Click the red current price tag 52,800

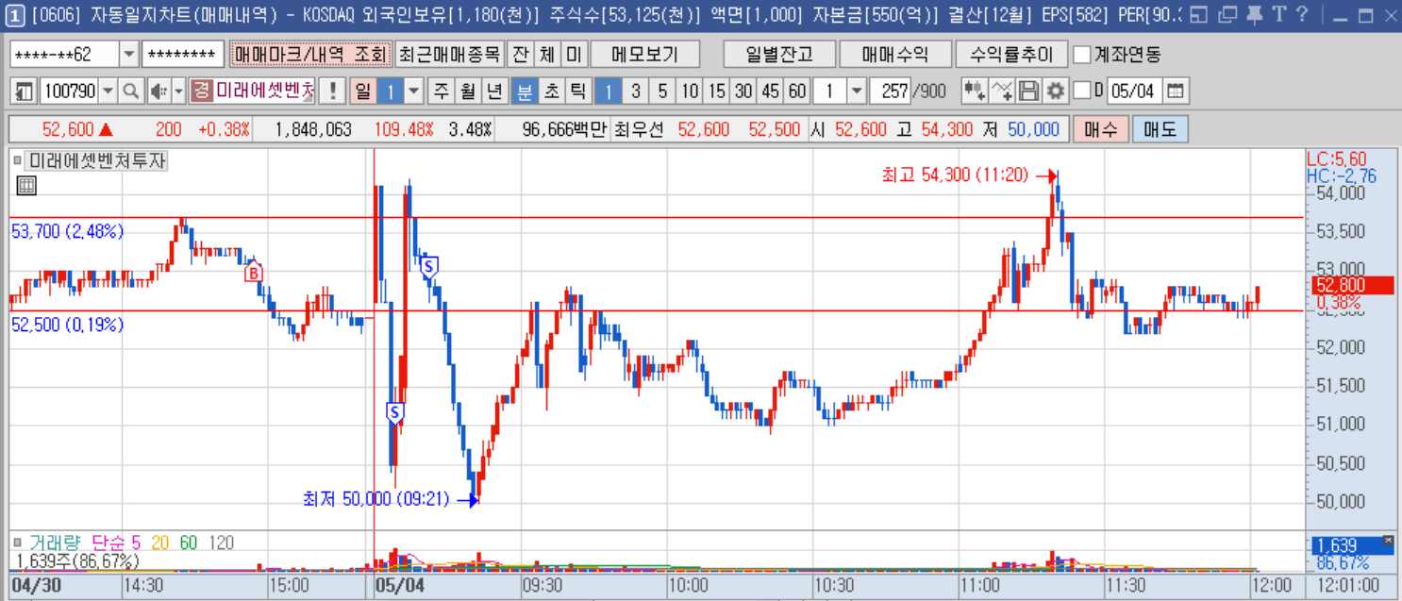pos(1352,285)
